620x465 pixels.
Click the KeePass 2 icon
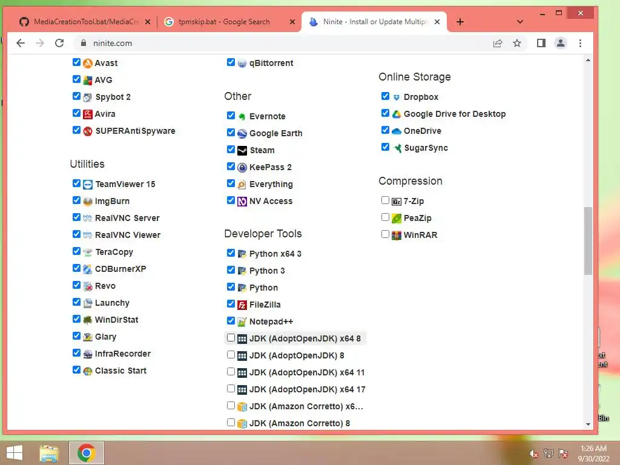coord(242,168)
